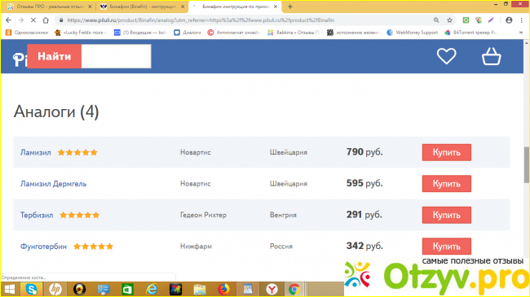Switch to the Бинафин (Binafin) tab
The image size is (530, 297).
pyautogui.click(x=142, y=7)
